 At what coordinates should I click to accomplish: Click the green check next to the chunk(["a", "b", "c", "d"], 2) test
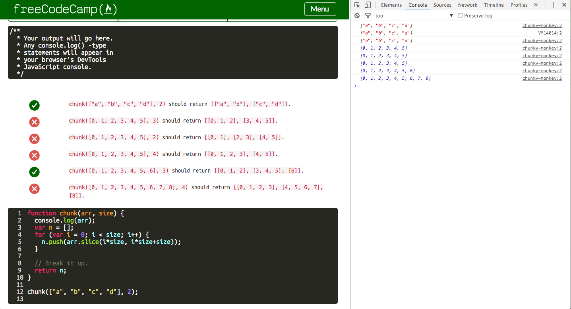(34, 105)
